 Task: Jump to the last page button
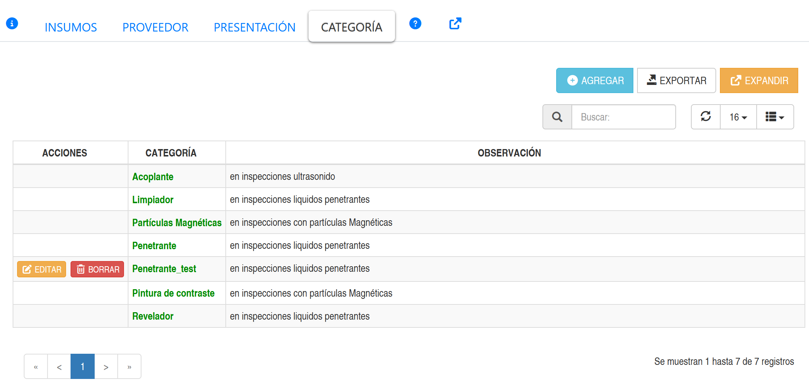[129, 367]
